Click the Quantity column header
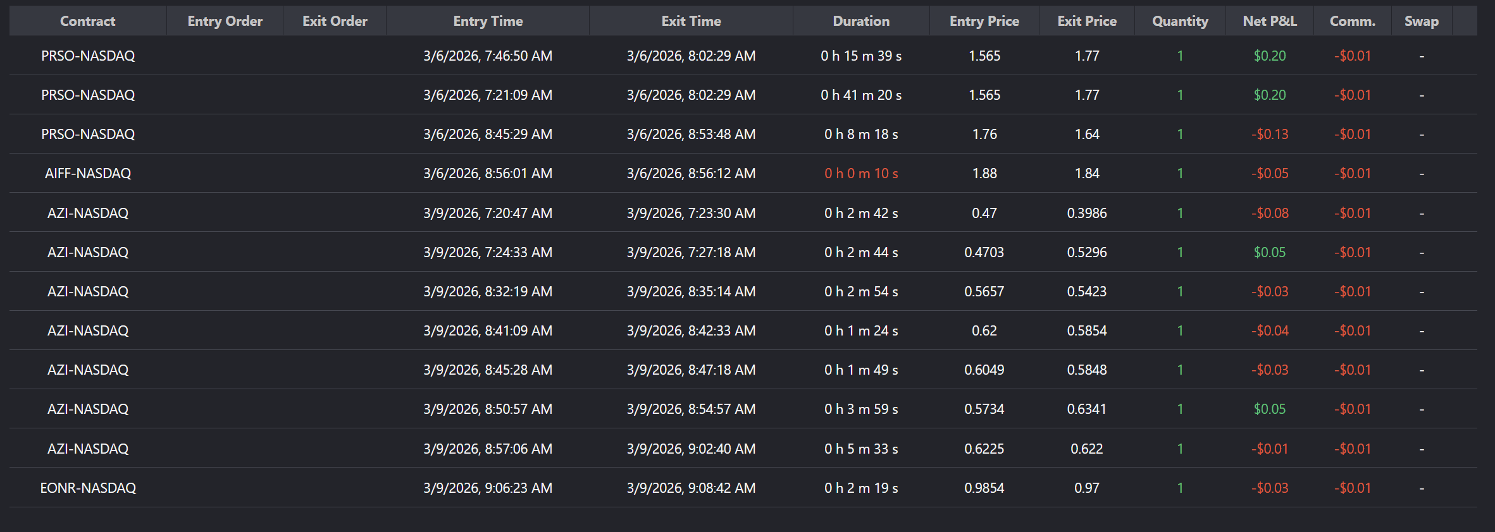 tap(1180, 21)
